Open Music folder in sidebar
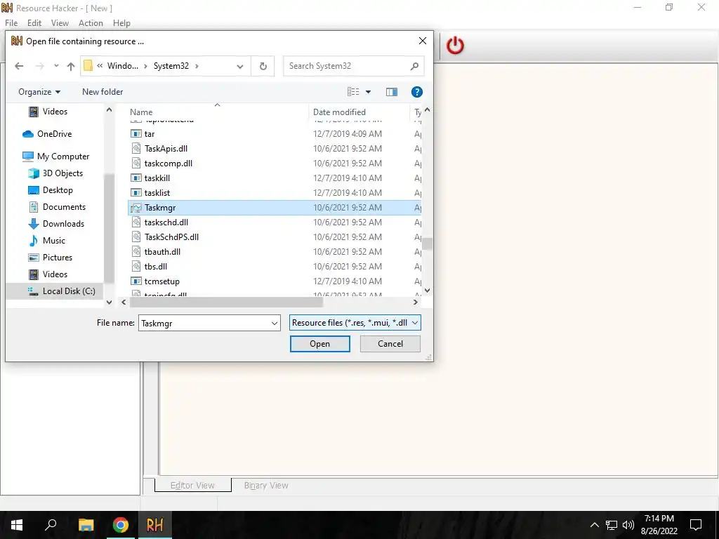The width and height of the screenshot is (719, 539). pos(47,241)
